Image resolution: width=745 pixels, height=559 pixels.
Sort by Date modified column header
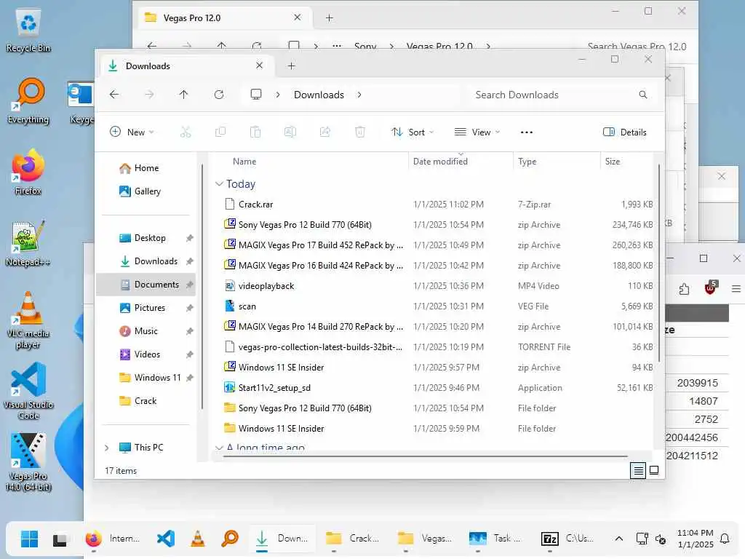pyautogui.click(x=440, y=162)
